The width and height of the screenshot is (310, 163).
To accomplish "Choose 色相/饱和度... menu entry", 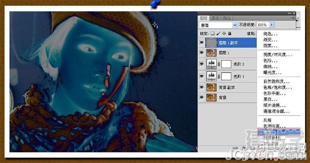I will pyautogui.click(x=278, y=87).
